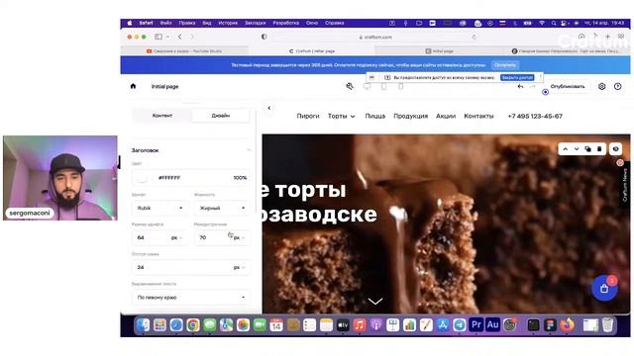The width and height of the screenshot is (634, 356).
Task: Duplicate the hero block
Action: point(587,149)
